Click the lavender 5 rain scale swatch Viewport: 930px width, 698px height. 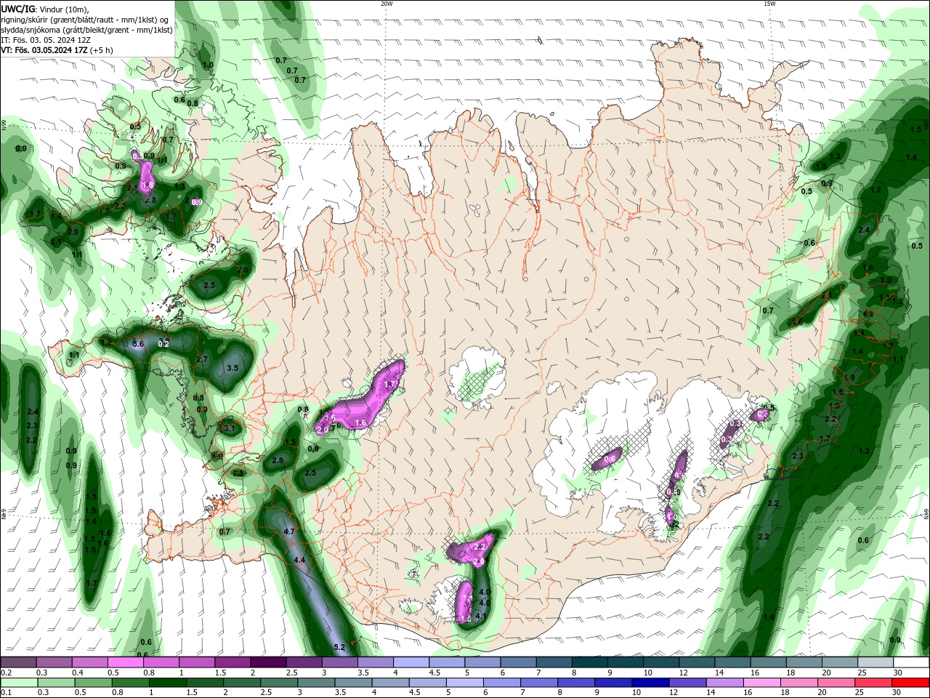pos(465,683)
